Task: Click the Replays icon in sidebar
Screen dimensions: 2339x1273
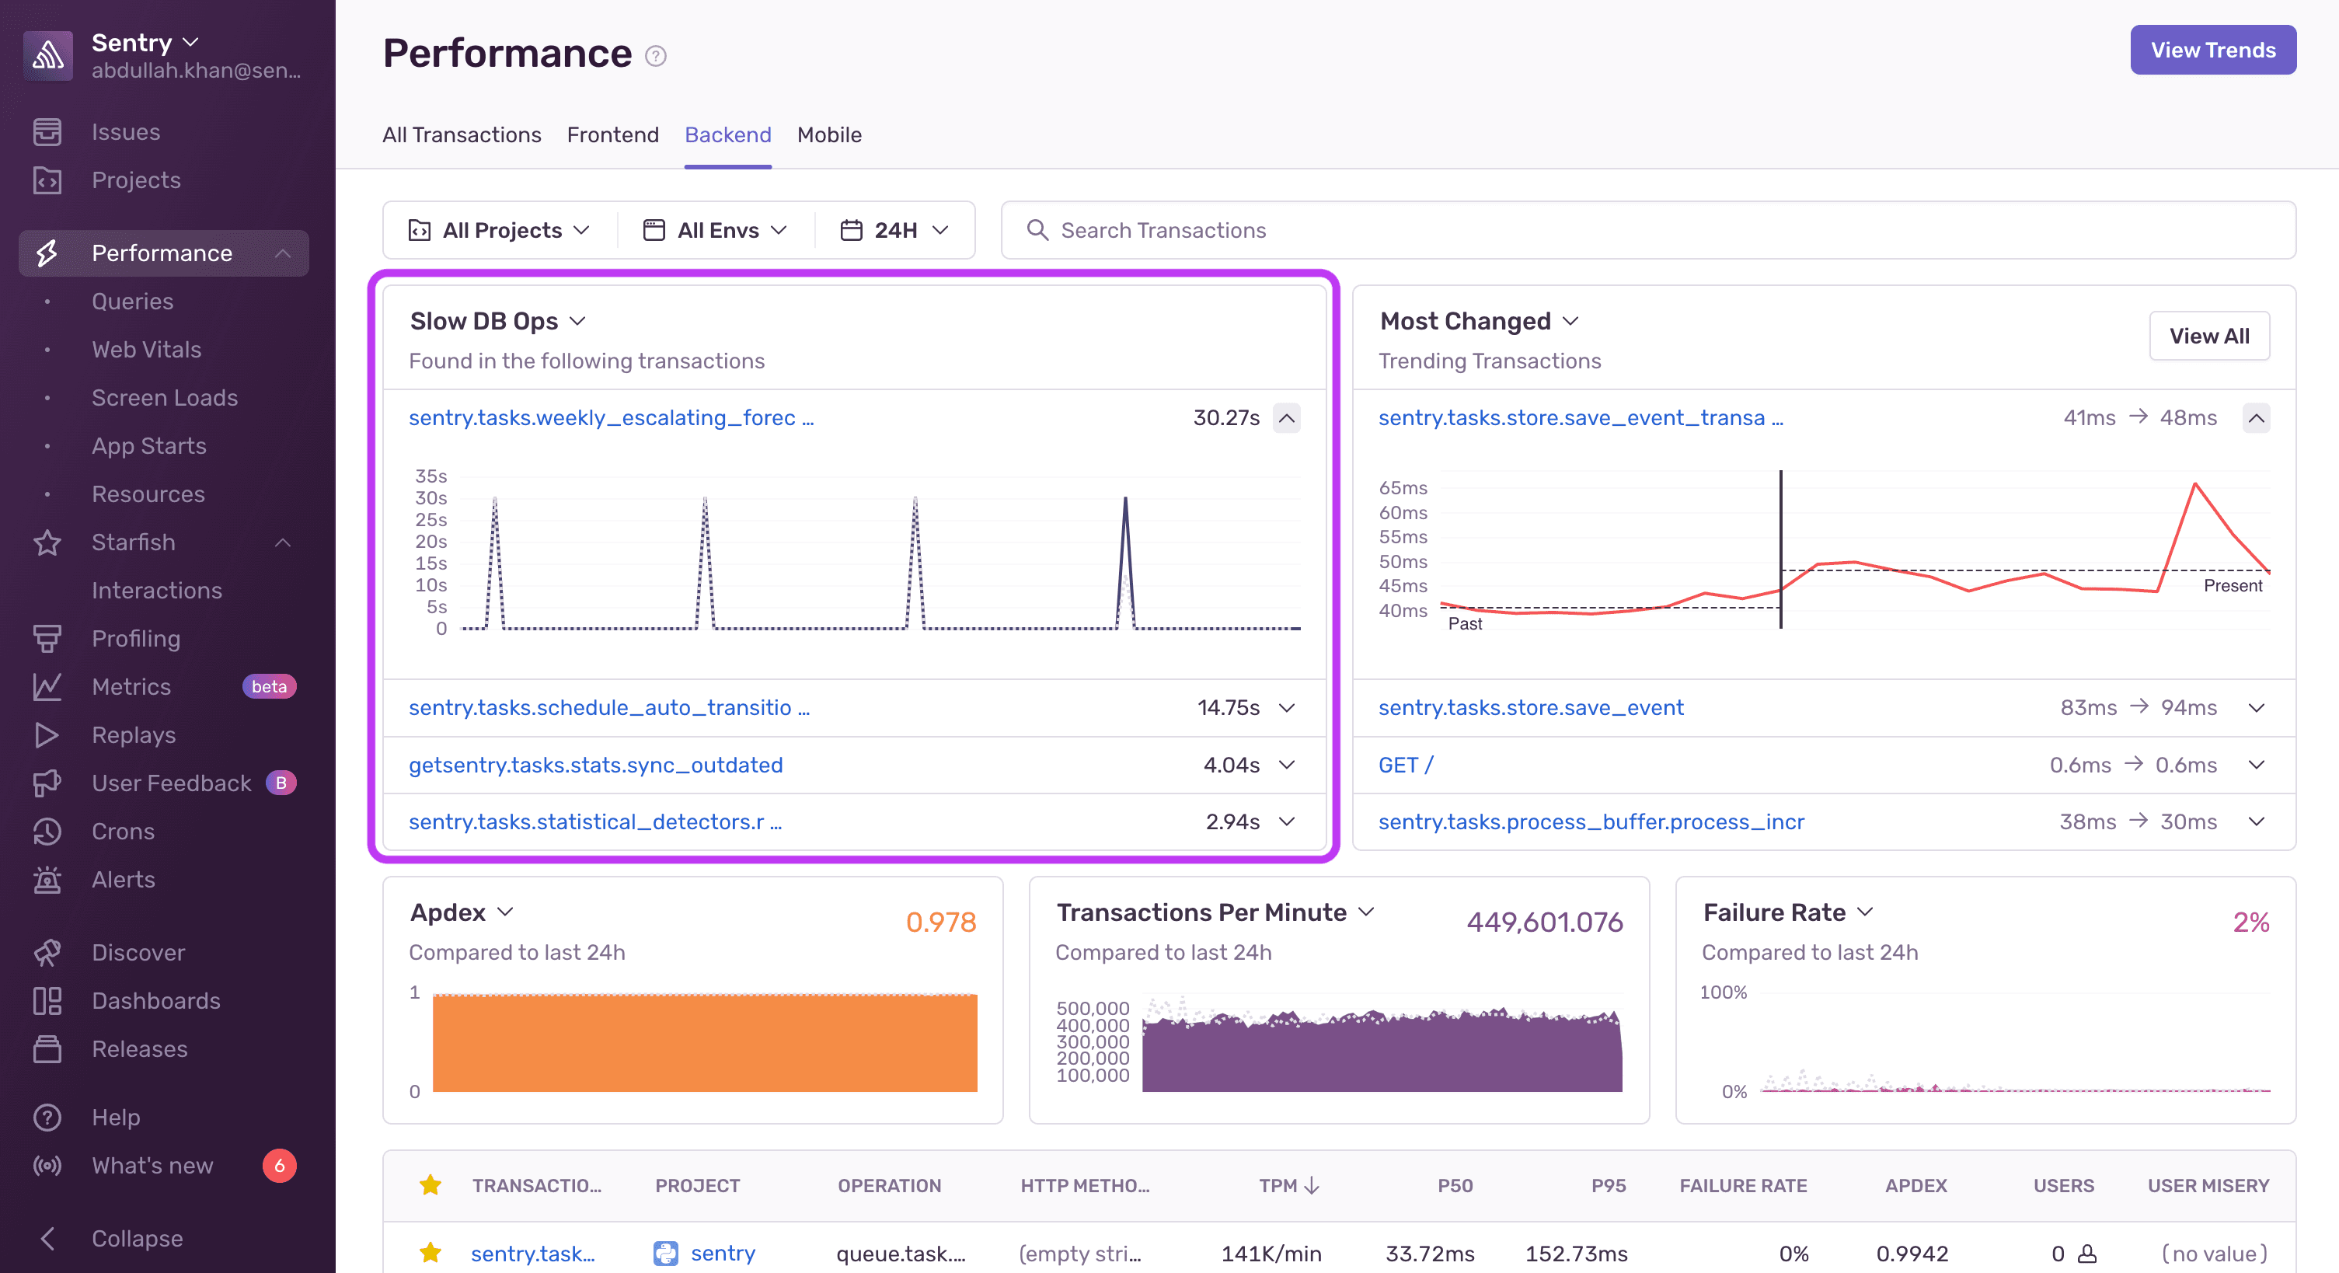Action: (x=45, y=732)
